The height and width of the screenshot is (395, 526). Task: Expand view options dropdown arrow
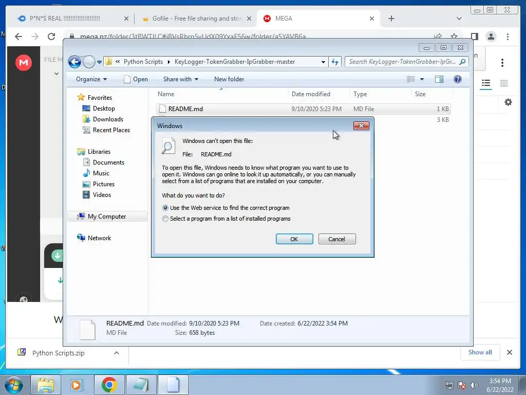(x=422, y=79)
